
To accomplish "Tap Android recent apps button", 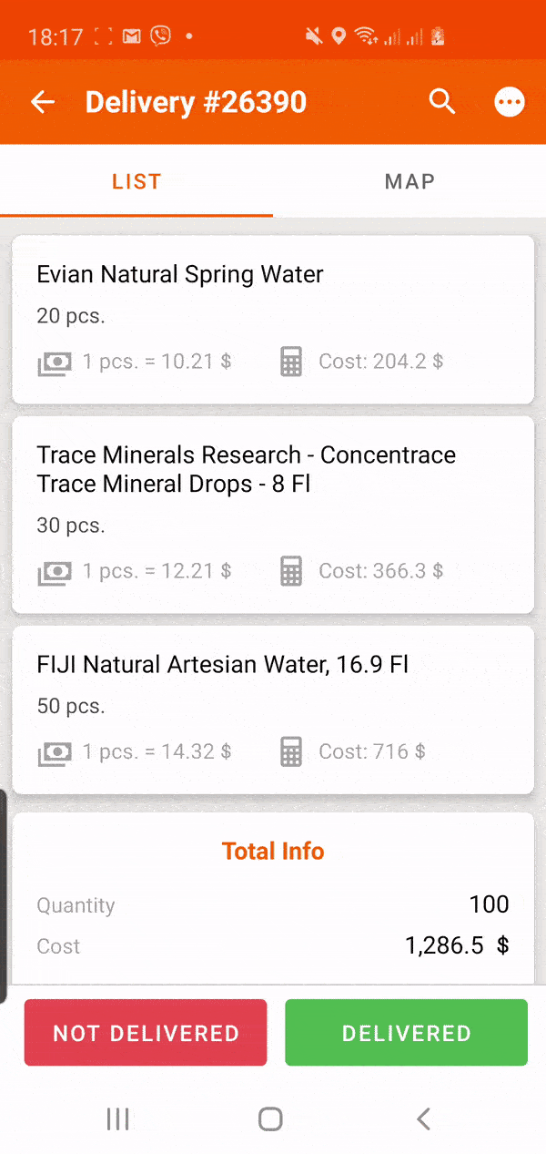I will (118, 1118).
